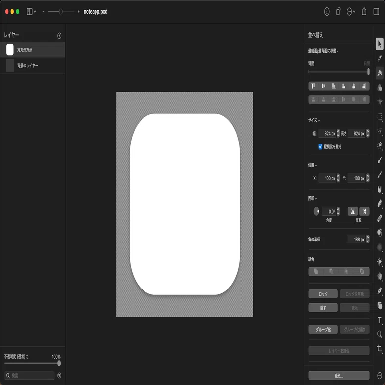Click the white rounded rectangle on canvas
385x385 pixels.
[x=185, y=204]
